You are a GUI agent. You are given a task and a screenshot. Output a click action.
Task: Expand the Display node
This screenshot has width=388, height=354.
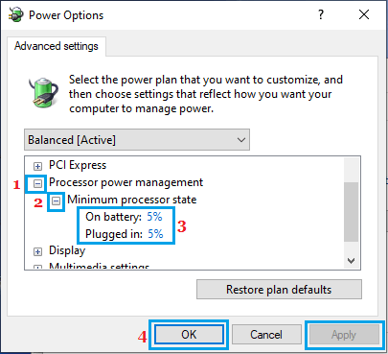tap(37, 251)
